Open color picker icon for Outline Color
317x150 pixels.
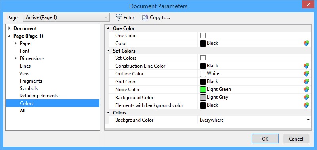pyautogui.click(x=306, y=74)
